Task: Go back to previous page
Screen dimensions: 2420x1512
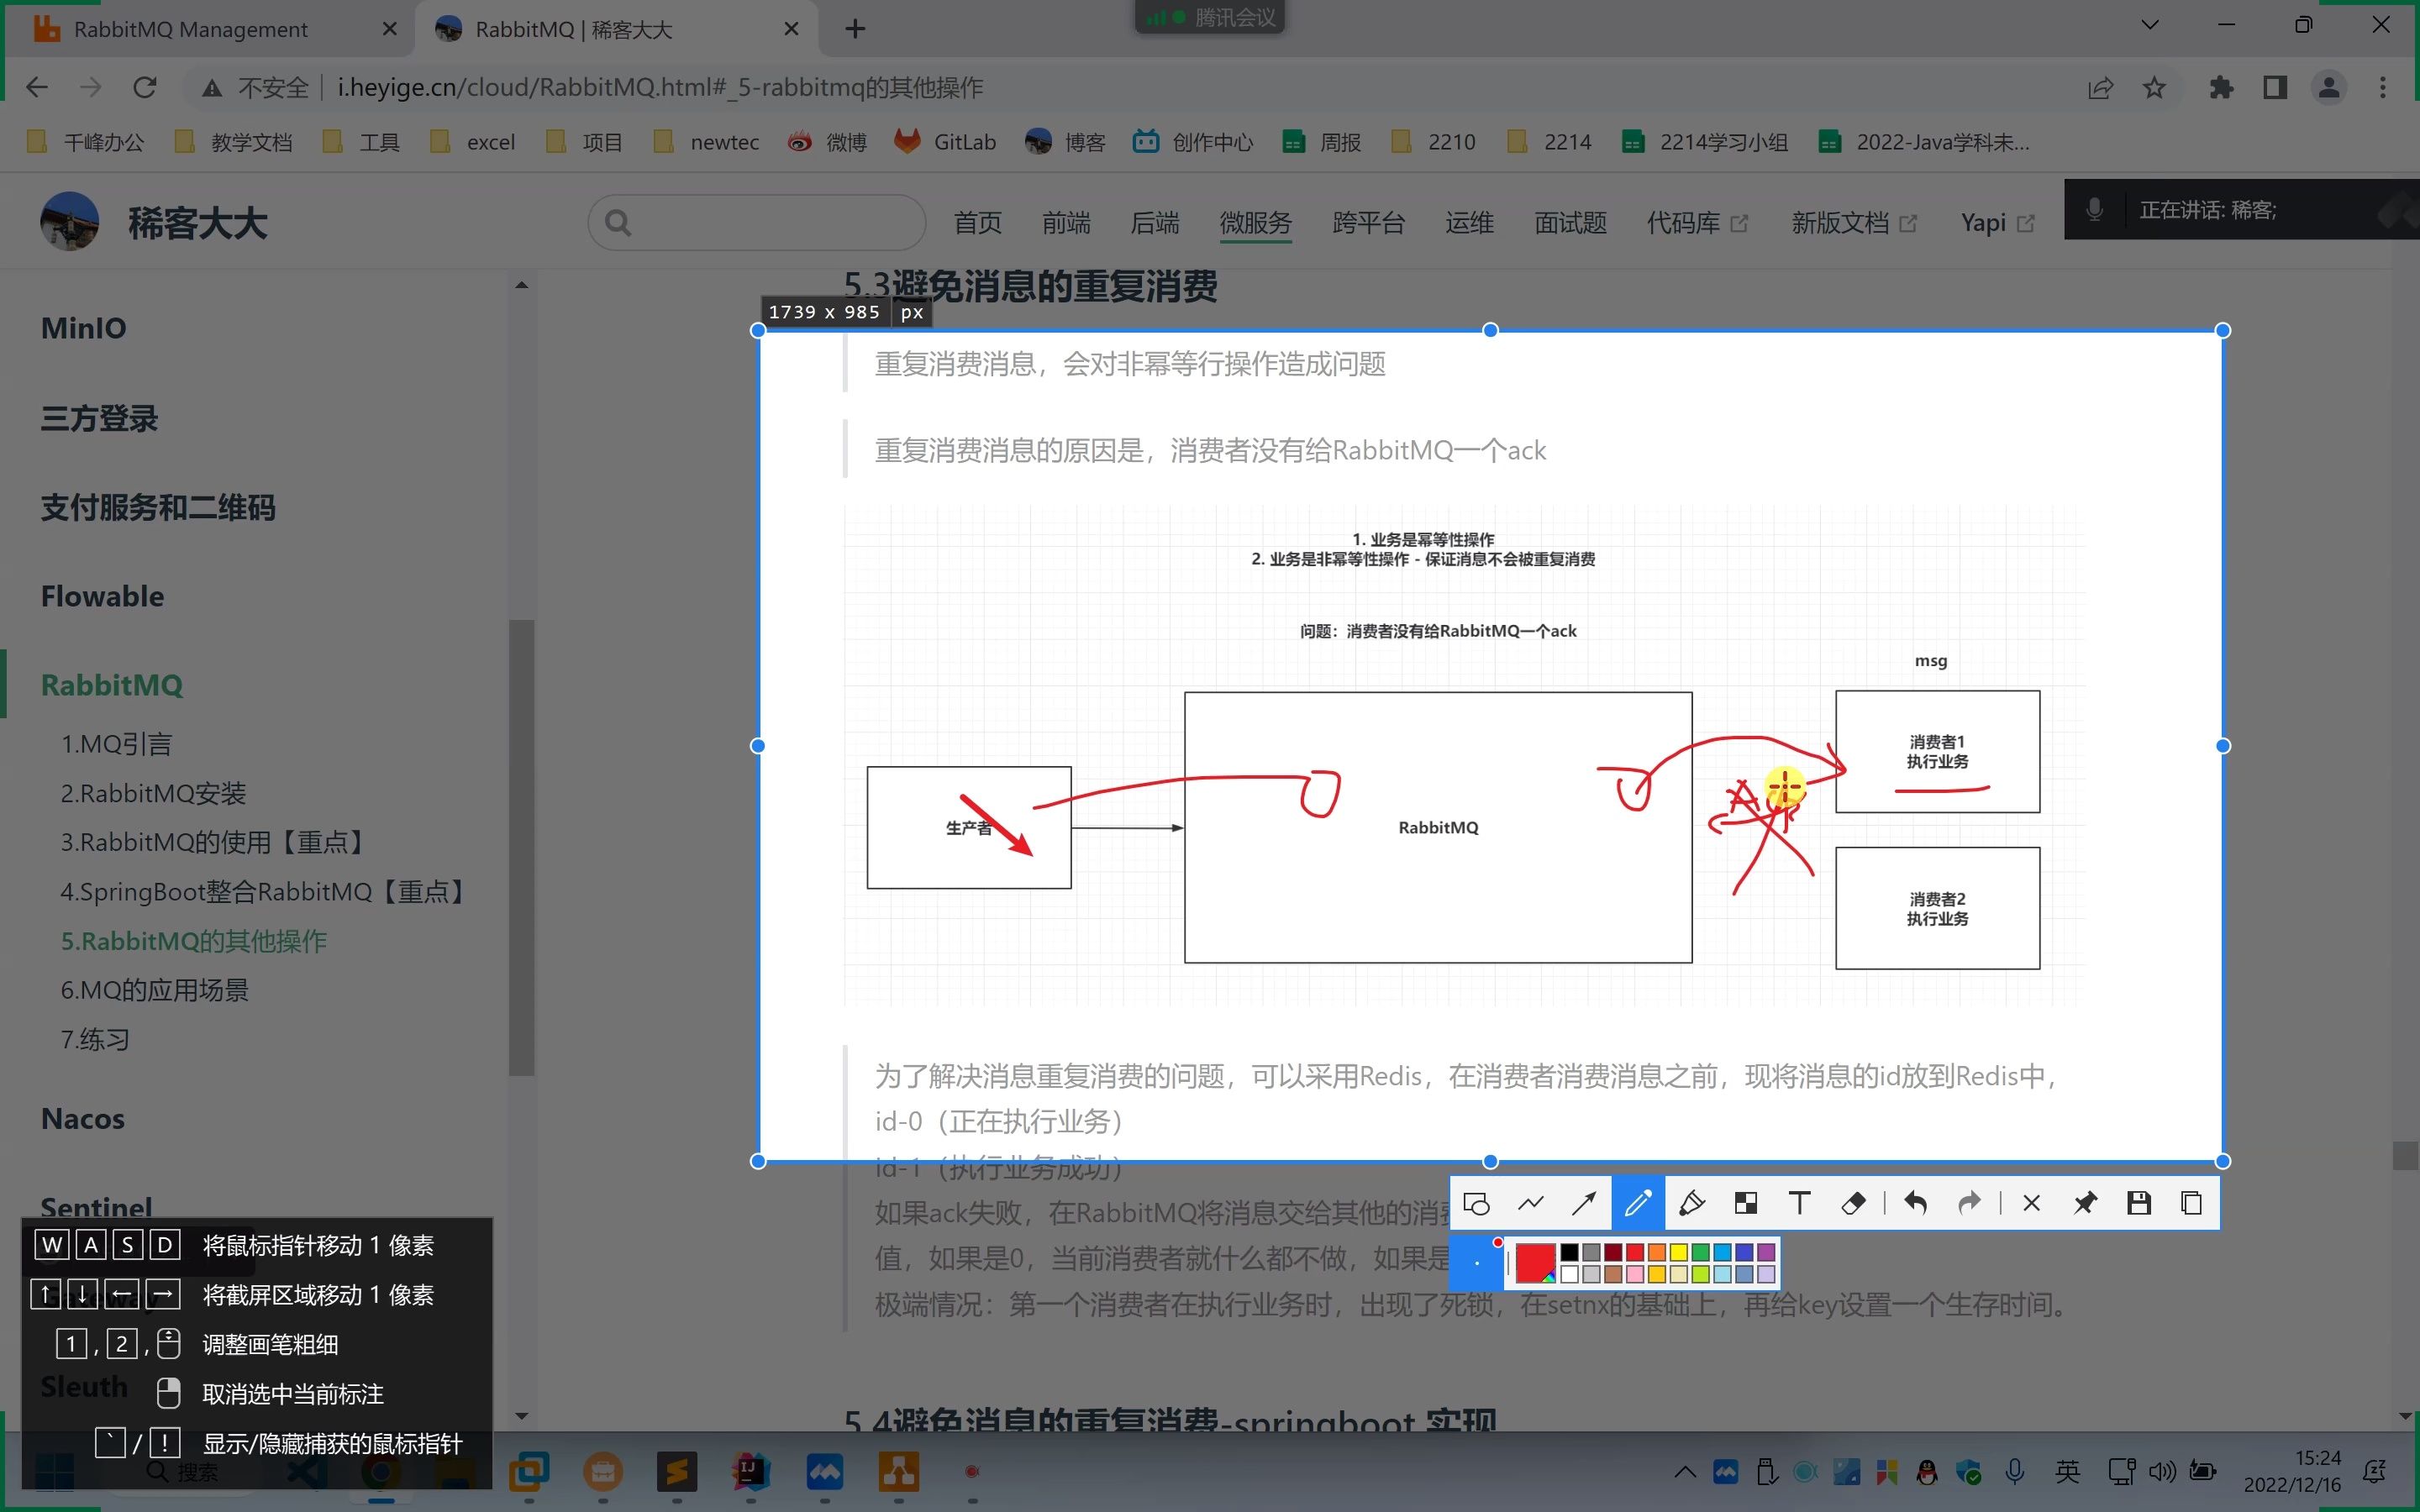Action: click(37, 88)
